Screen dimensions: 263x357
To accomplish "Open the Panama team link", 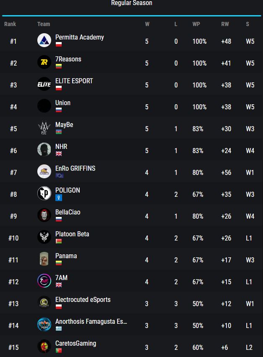I will coord(66,256).
